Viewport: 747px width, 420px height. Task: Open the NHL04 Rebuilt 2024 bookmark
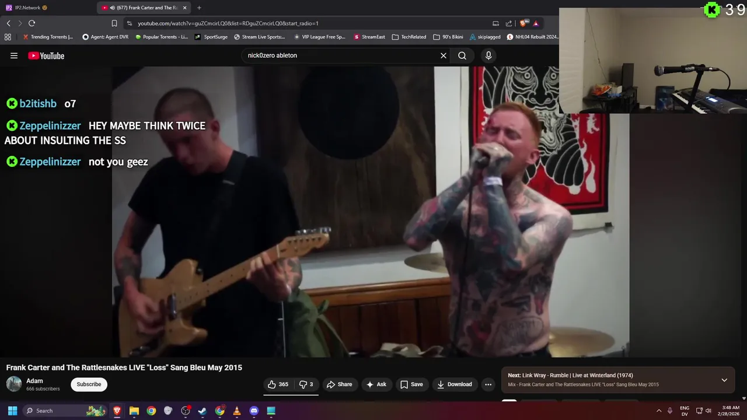tap(532, 37)
